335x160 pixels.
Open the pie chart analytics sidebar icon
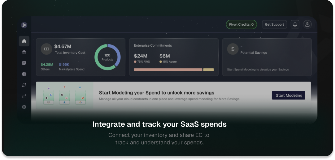tap(24, 74)
